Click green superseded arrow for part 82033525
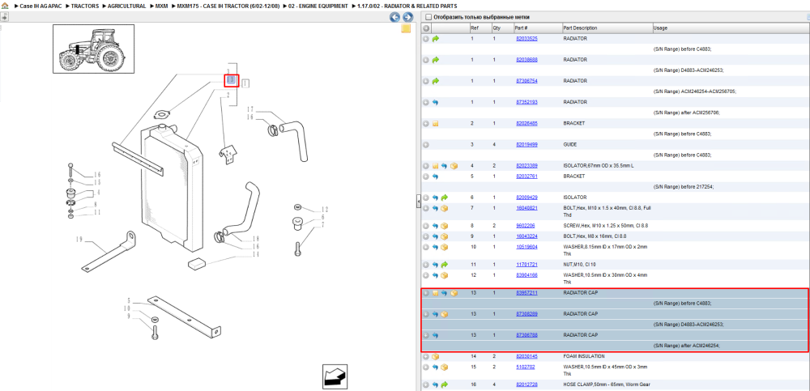Viewport: 810px width, 391px height. click(436, 39)
